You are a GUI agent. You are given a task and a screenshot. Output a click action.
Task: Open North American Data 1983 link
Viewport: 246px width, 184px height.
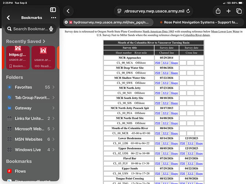coord(158,32)
